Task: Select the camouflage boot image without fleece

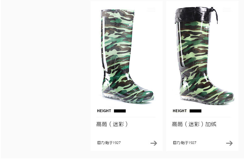Action: point(127,56)
